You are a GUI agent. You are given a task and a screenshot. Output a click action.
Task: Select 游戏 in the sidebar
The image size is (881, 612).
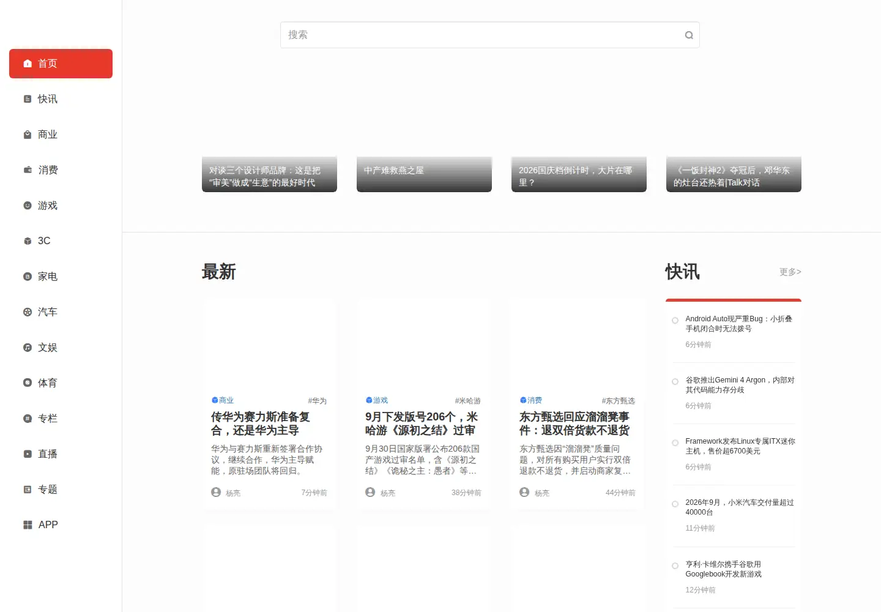click(61, 206)
